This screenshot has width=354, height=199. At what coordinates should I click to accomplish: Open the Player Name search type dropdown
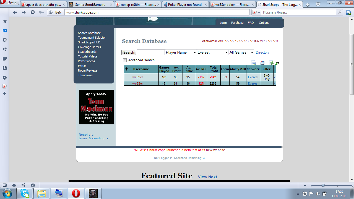point(181,52)
